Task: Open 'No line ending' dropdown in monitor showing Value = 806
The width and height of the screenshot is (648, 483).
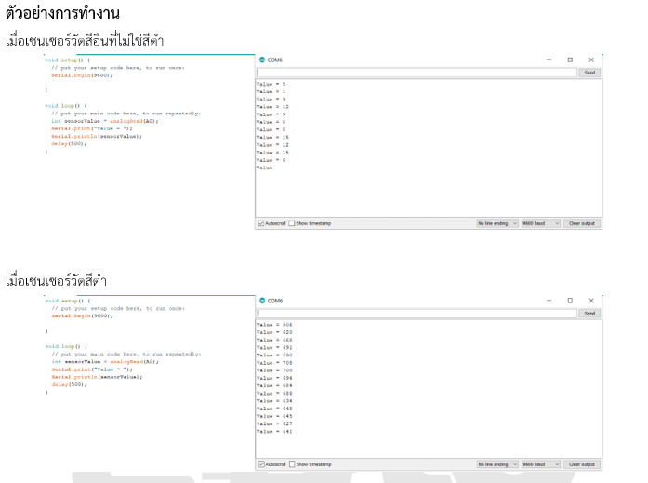Action: point(496,463)
